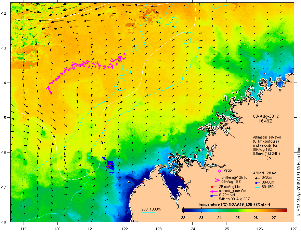Click the black 0-30m ANMN legend arrow
Screen dimensions: 301x232
point(258,178)
